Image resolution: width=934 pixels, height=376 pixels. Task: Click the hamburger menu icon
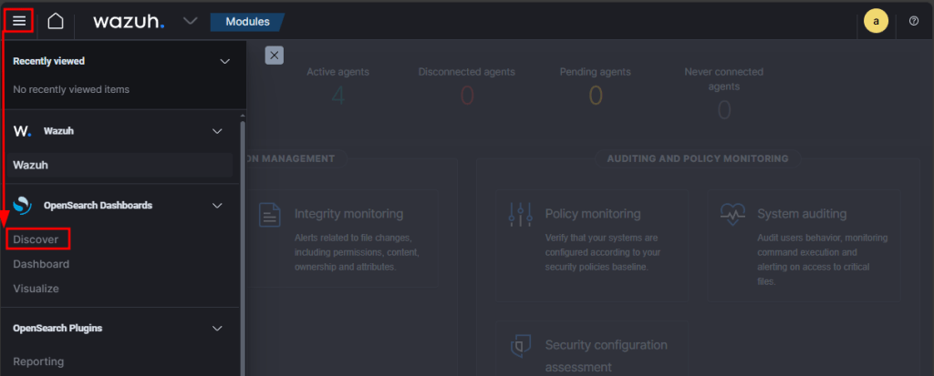19,20
